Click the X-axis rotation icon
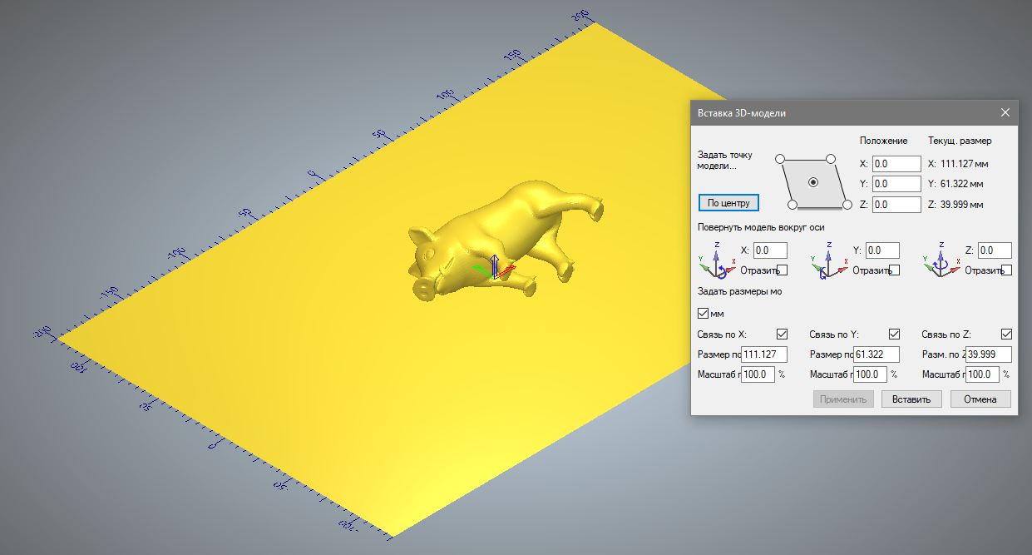The image size is (1032, 555). point(718,260)
